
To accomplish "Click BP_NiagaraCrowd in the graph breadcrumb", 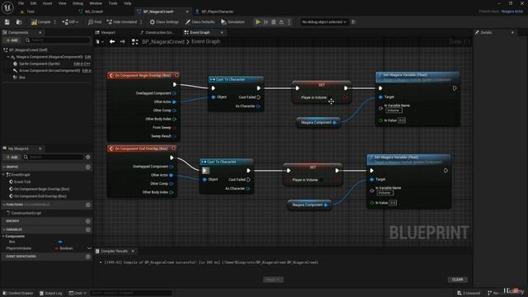I will pos(163,42).
